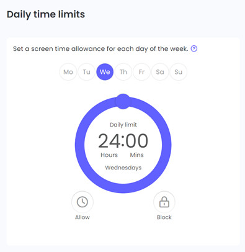Choose the Su day circle
The width and height of the screenshot is (245, 252).
[x=178, y=72]
